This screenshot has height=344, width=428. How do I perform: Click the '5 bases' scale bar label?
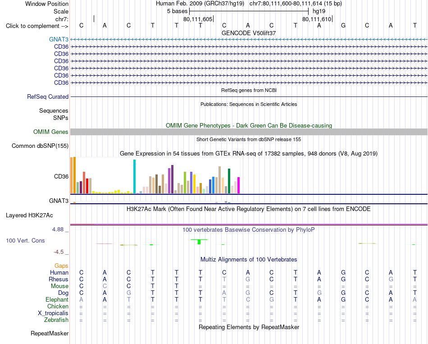pos(178,11)
